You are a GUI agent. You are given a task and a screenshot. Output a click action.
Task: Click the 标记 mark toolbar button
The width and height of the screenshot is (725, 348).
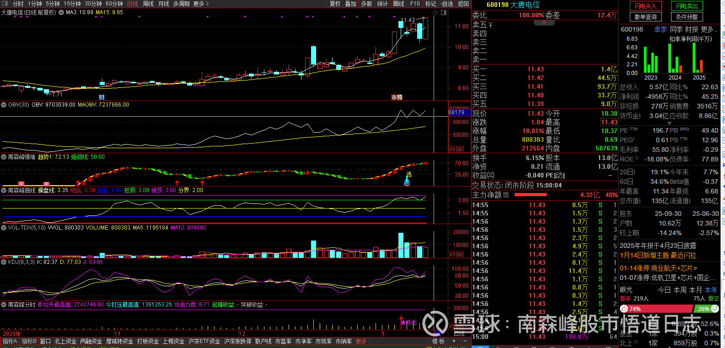click(430, 4)
